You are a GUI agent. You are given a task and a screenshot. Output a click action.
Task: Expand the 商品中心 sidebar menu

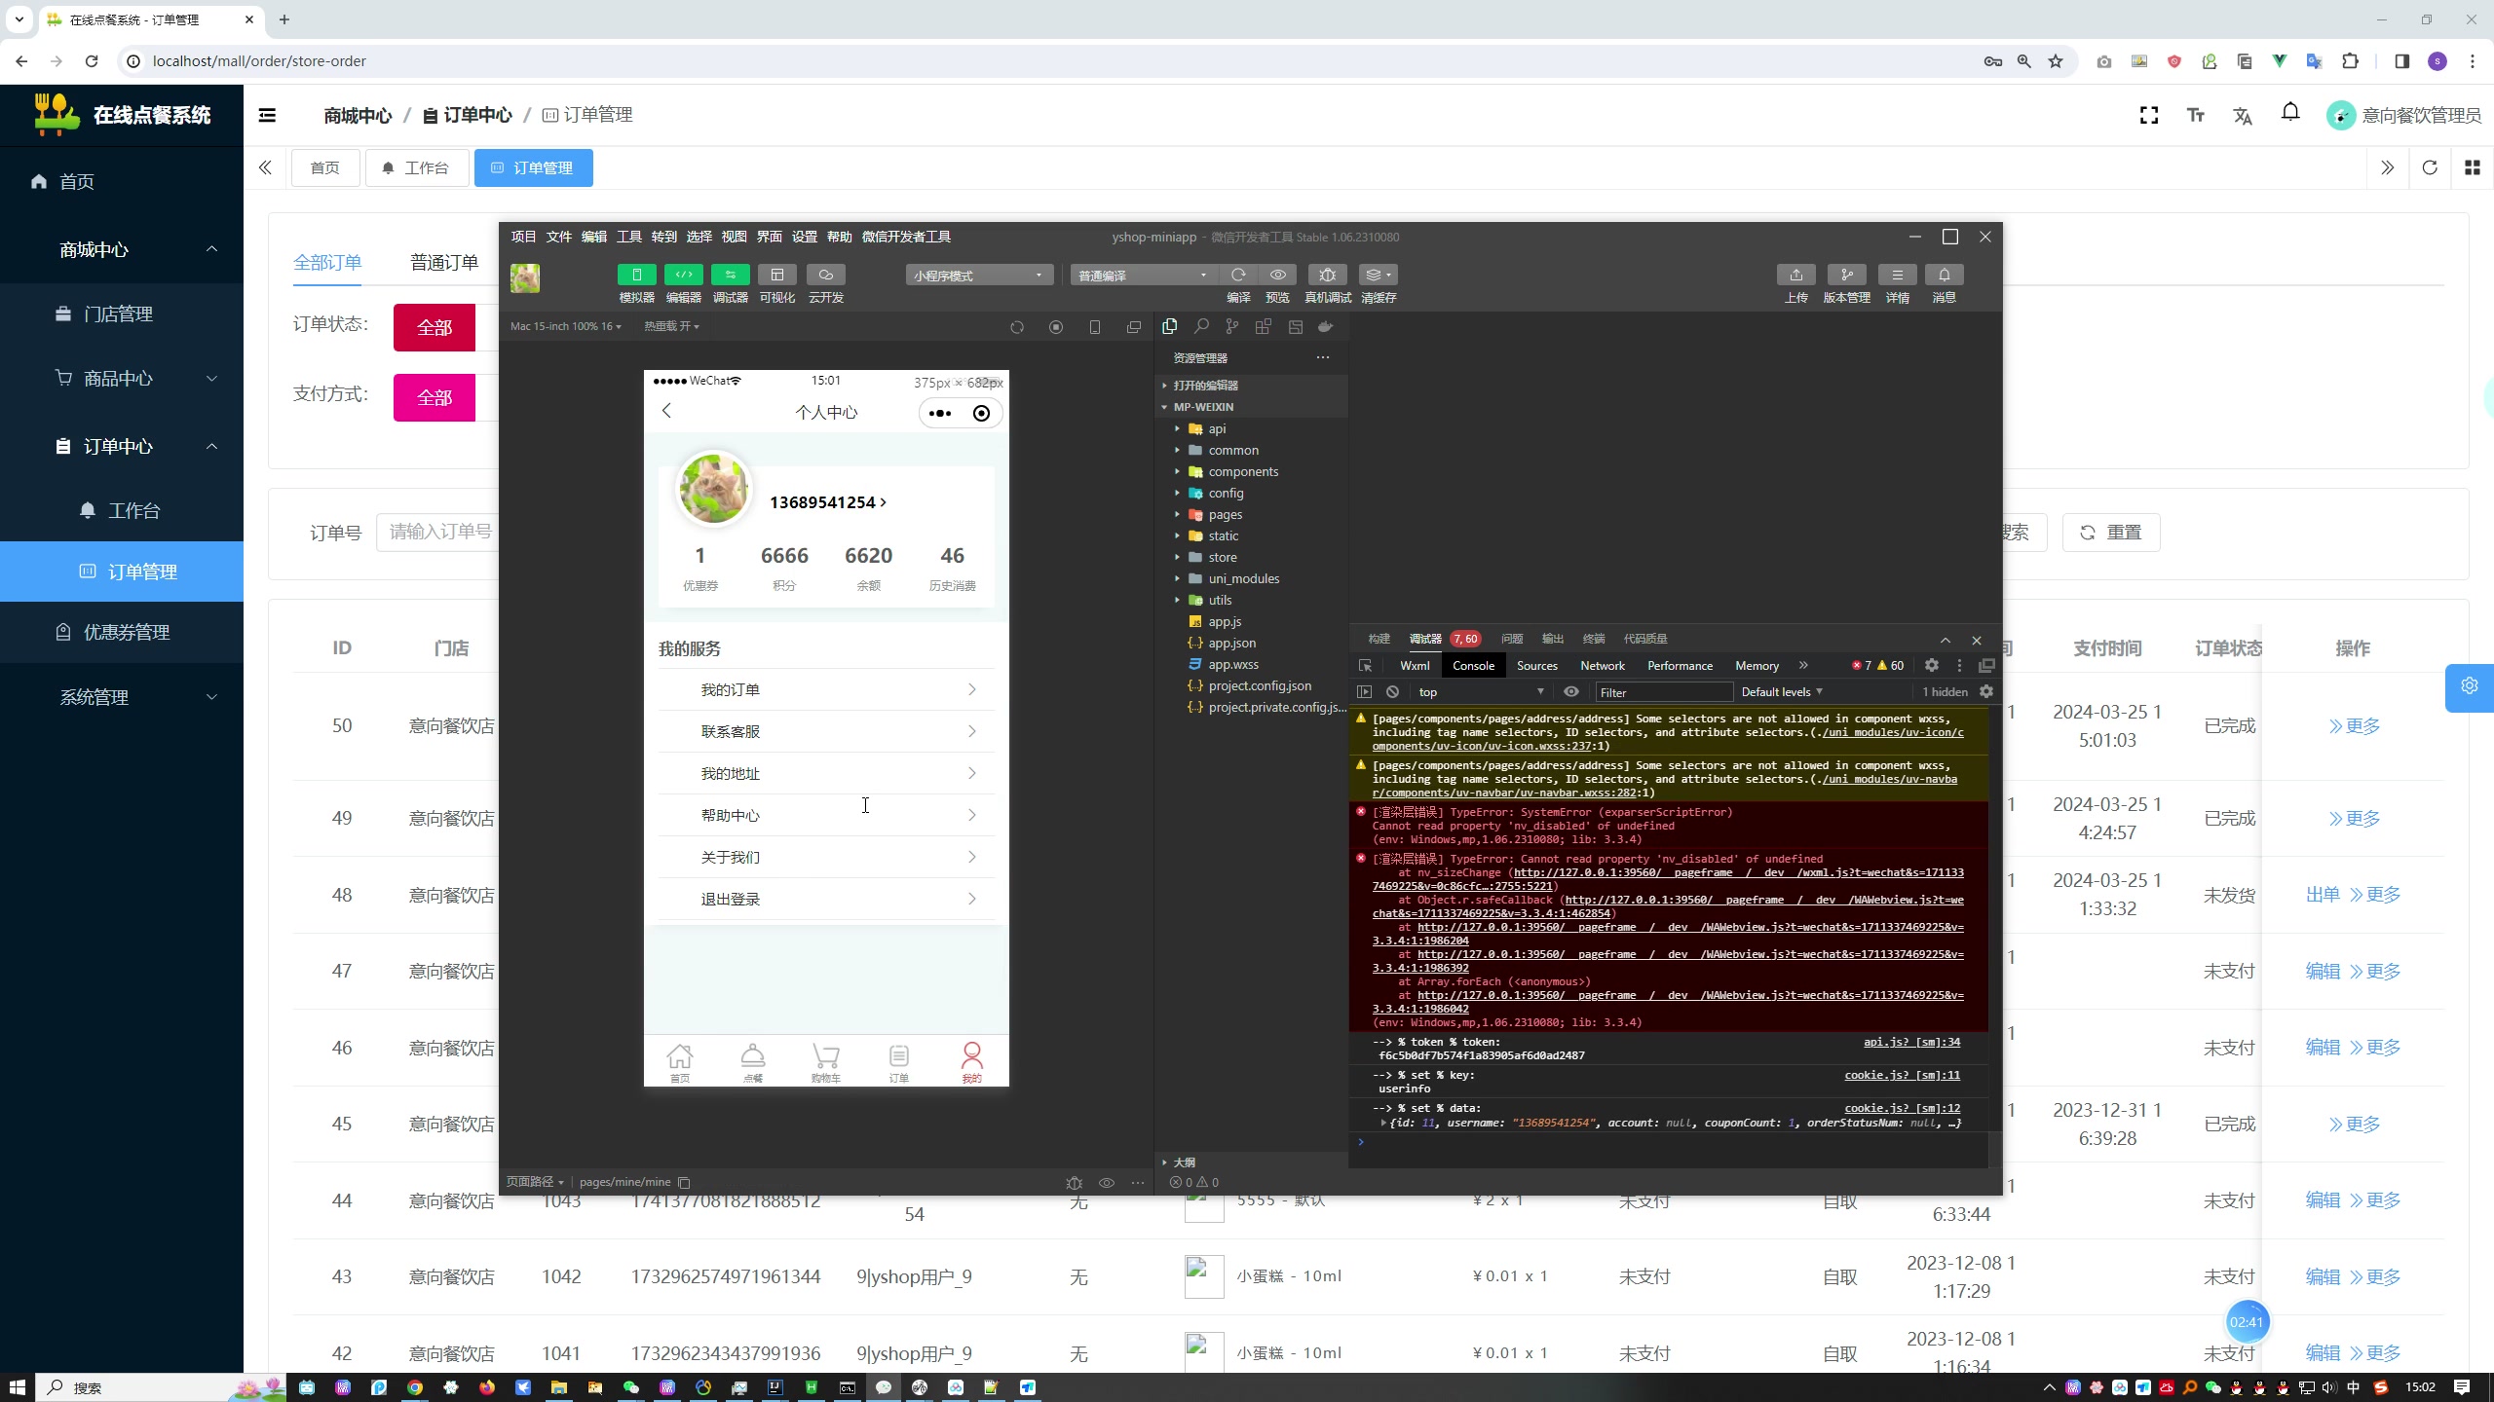click(x=122, y=379)
